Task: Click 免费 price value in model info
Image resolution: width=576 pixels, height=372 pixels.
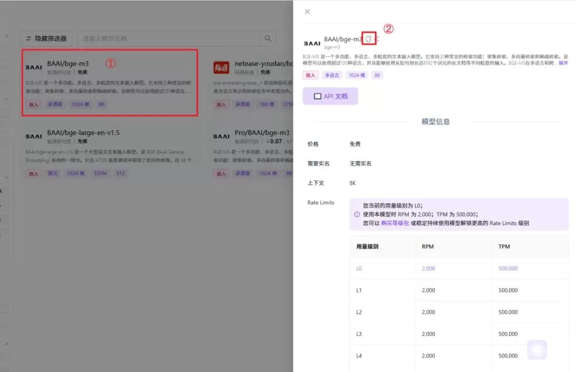Action: coord(355,144)
